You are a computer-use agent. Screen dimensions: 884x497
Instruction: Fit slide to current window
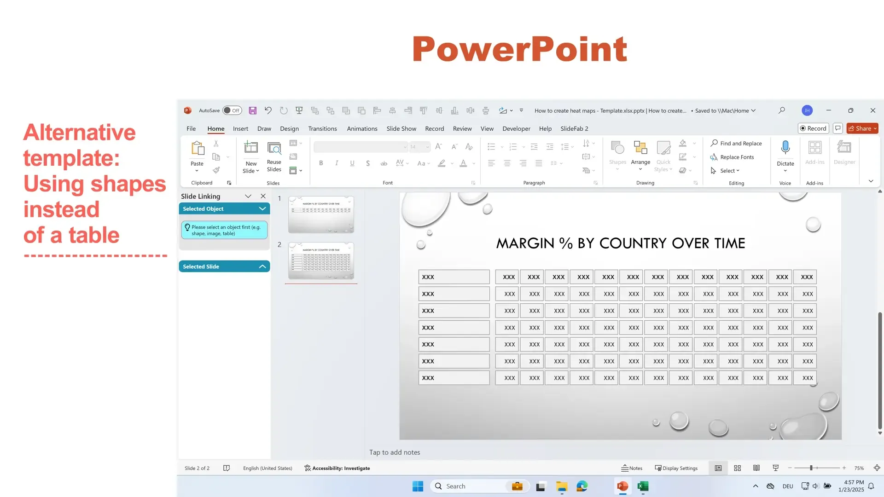click(x=877, y=468)
